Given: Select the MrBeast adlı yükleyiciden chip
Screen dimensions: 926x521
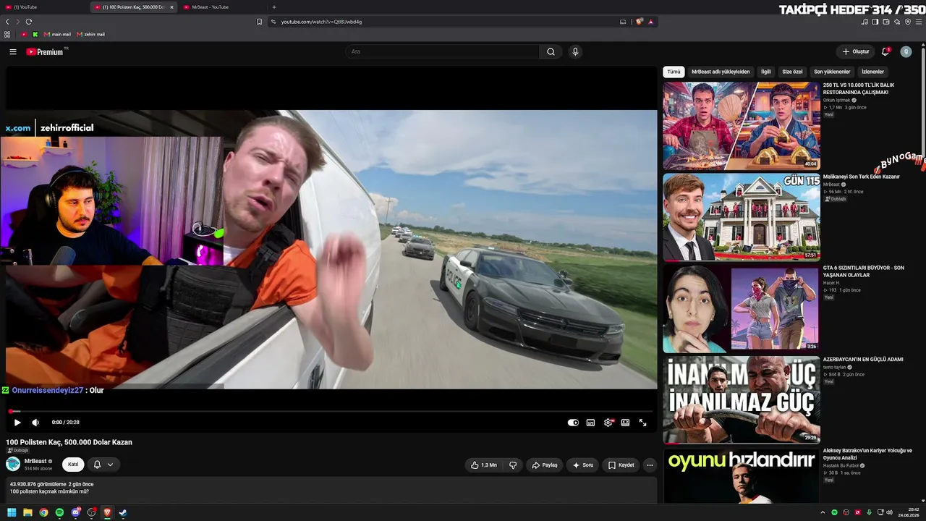Looking at the screenshot, I should pos(721,72).
